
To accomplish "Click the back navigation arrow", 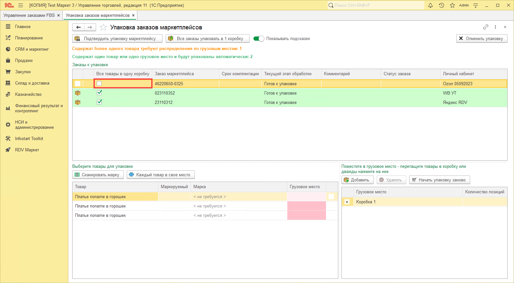I will [x=78, y=27].
